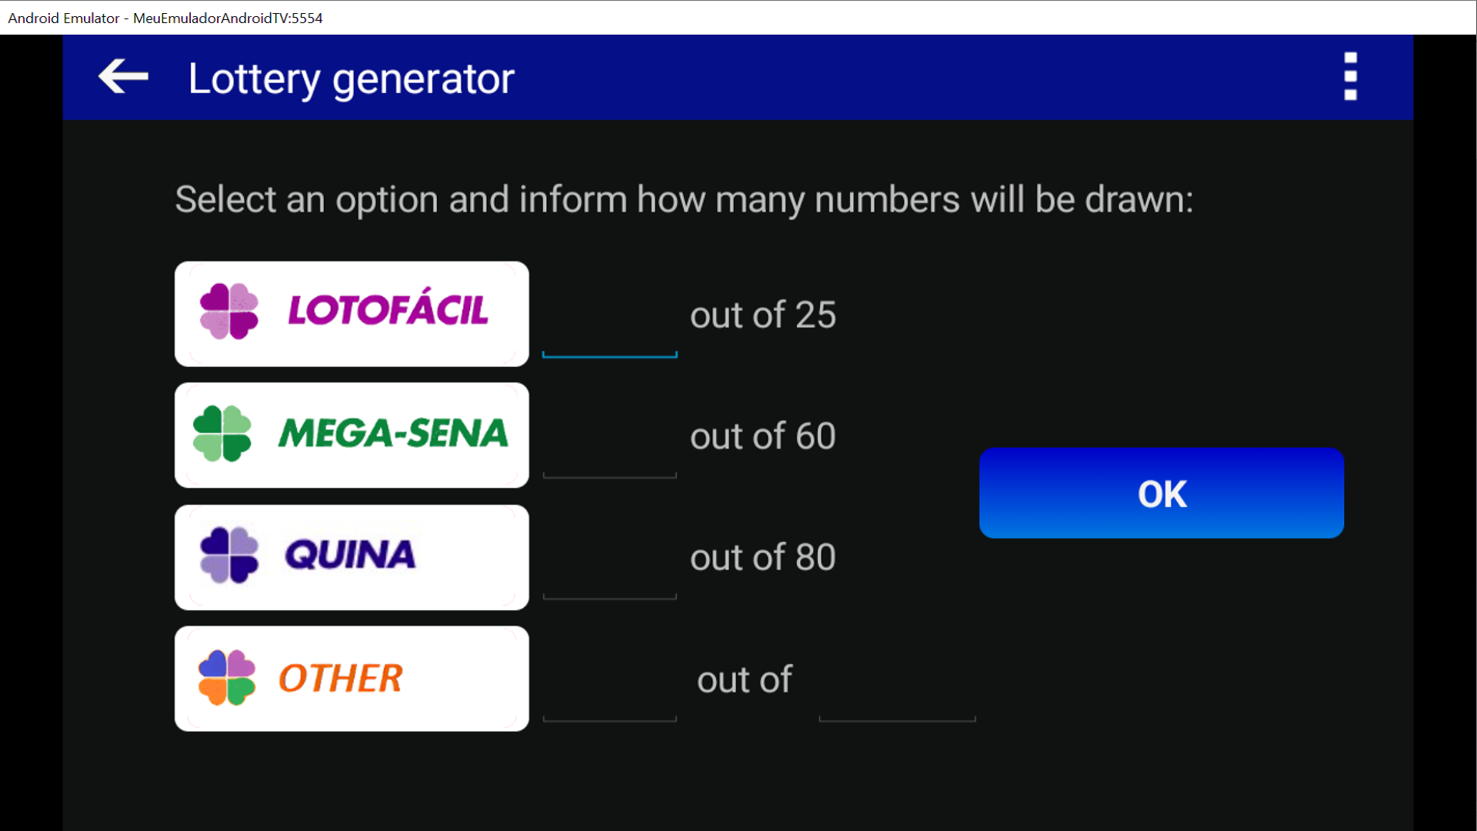This screenshot has width=1477, height=831.
Task: Click the 'out of 60' label
Action: click(762, 436)
